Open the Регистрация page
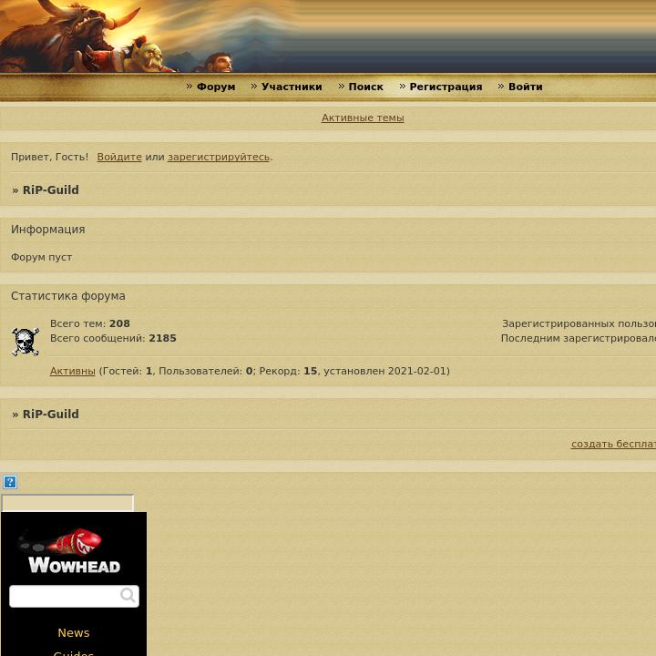Image resolution: width=656 pixels, height=656 pixels. [446, 87]
